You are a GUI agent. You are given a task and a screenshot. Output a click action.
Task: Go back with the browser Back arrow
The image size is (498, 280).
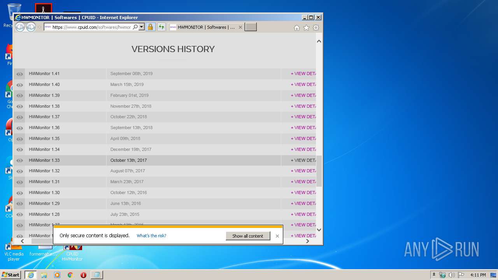tap(20, 27)
